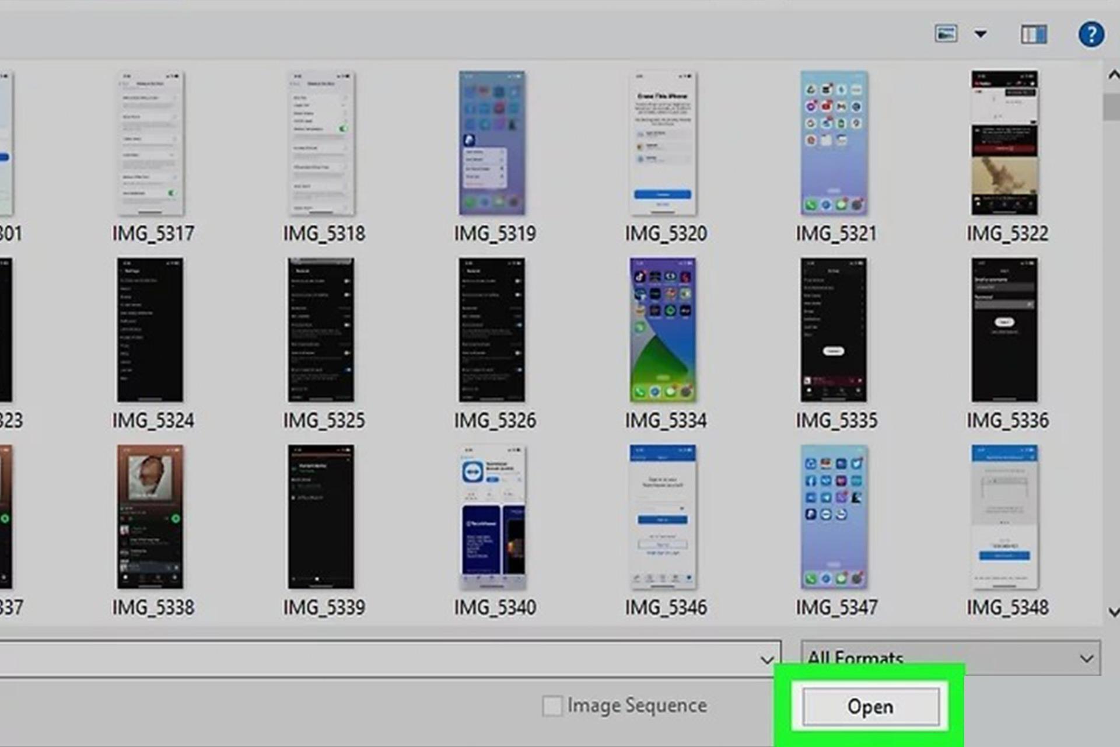Click the IMG_5317 file name label
This screenshot has height=747, width=1120.
[153, 233]
